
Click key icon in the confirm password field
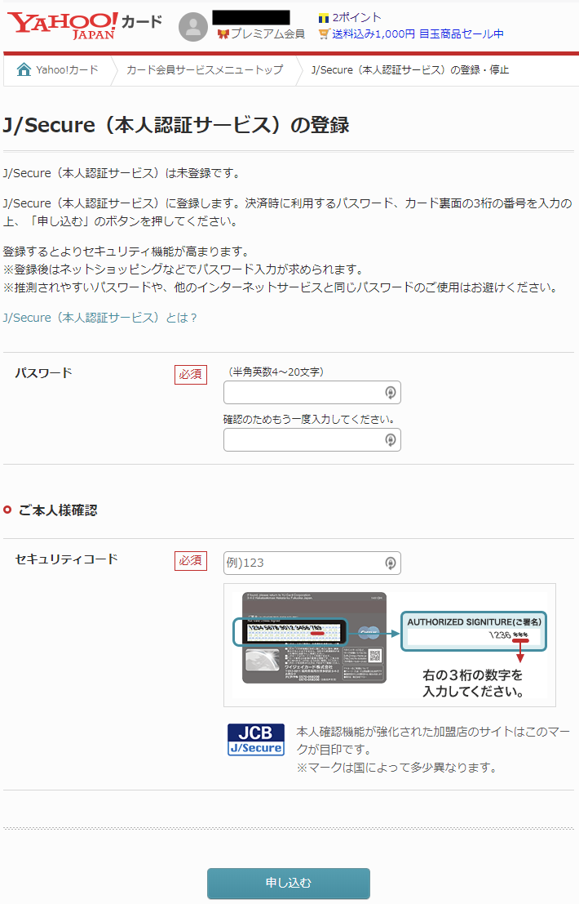tap(391, 440)
